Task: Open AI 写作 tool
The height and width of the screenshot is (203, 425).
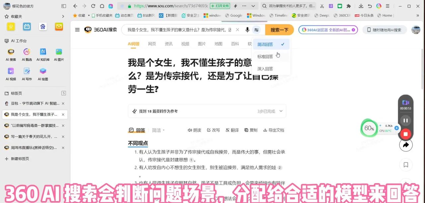Action: (x=27, y=71)
